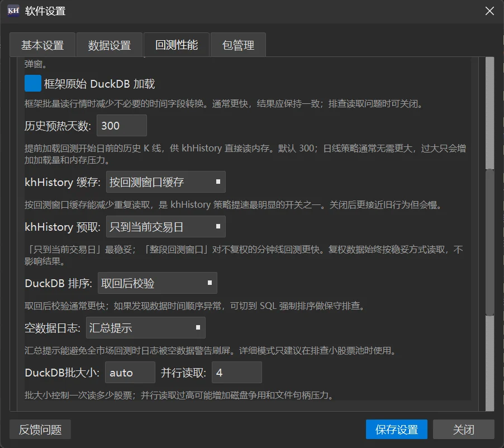
Task: Expand the khHistory 预取 dropdown
Action: (165, 227)
